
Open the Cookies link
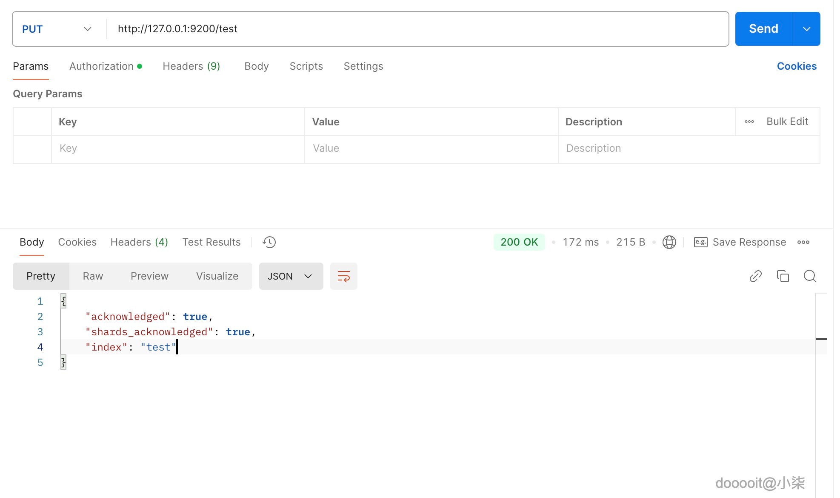[796, 66]
